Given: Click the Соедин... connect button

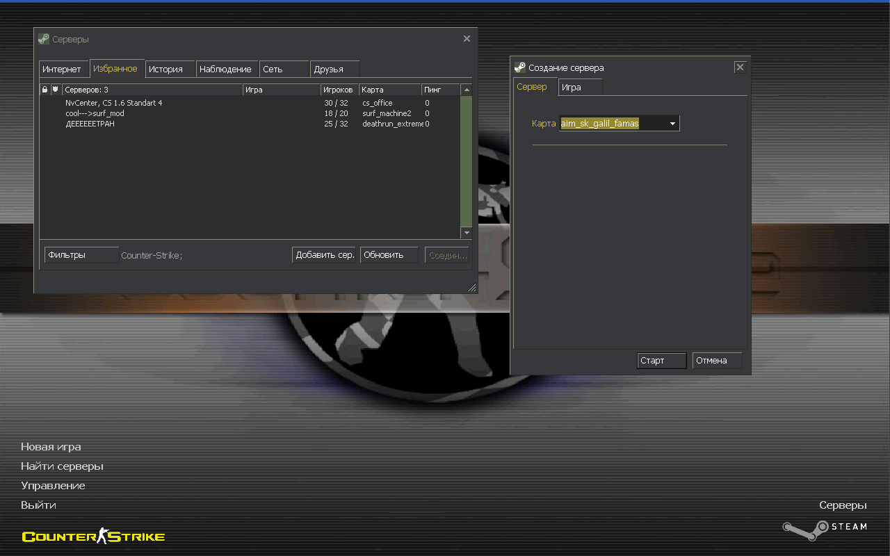Looking at the screenshot, I should tap(447, 255).
